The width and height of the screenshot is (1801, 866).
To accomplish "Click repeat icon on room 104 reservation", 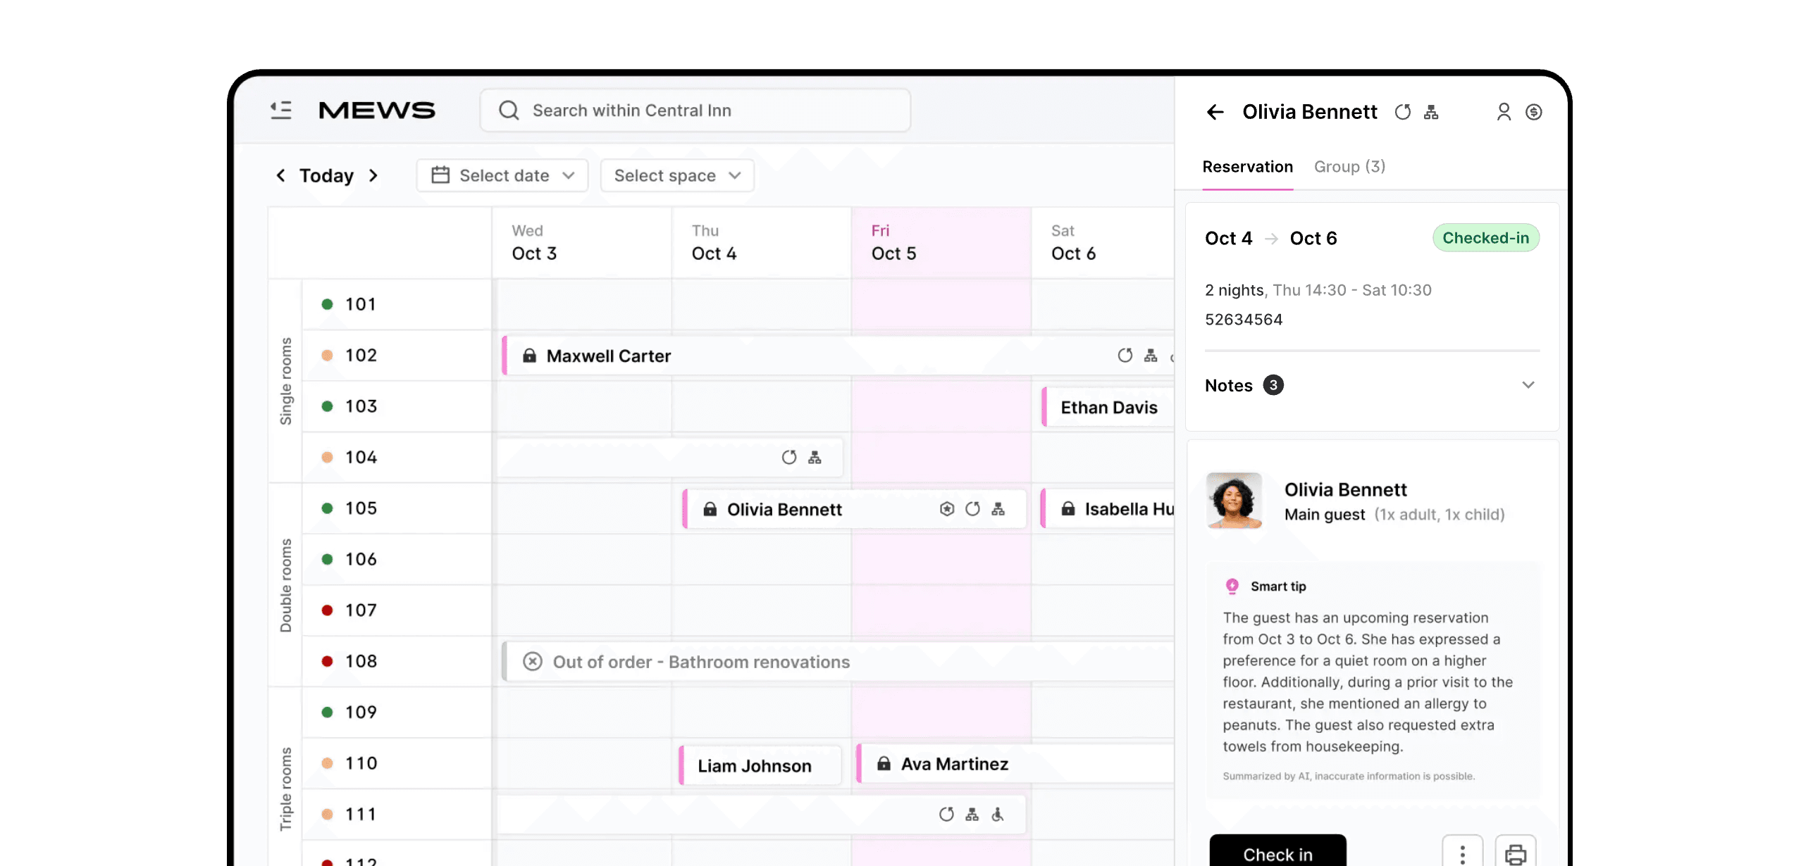I will (x=789, y=458).
